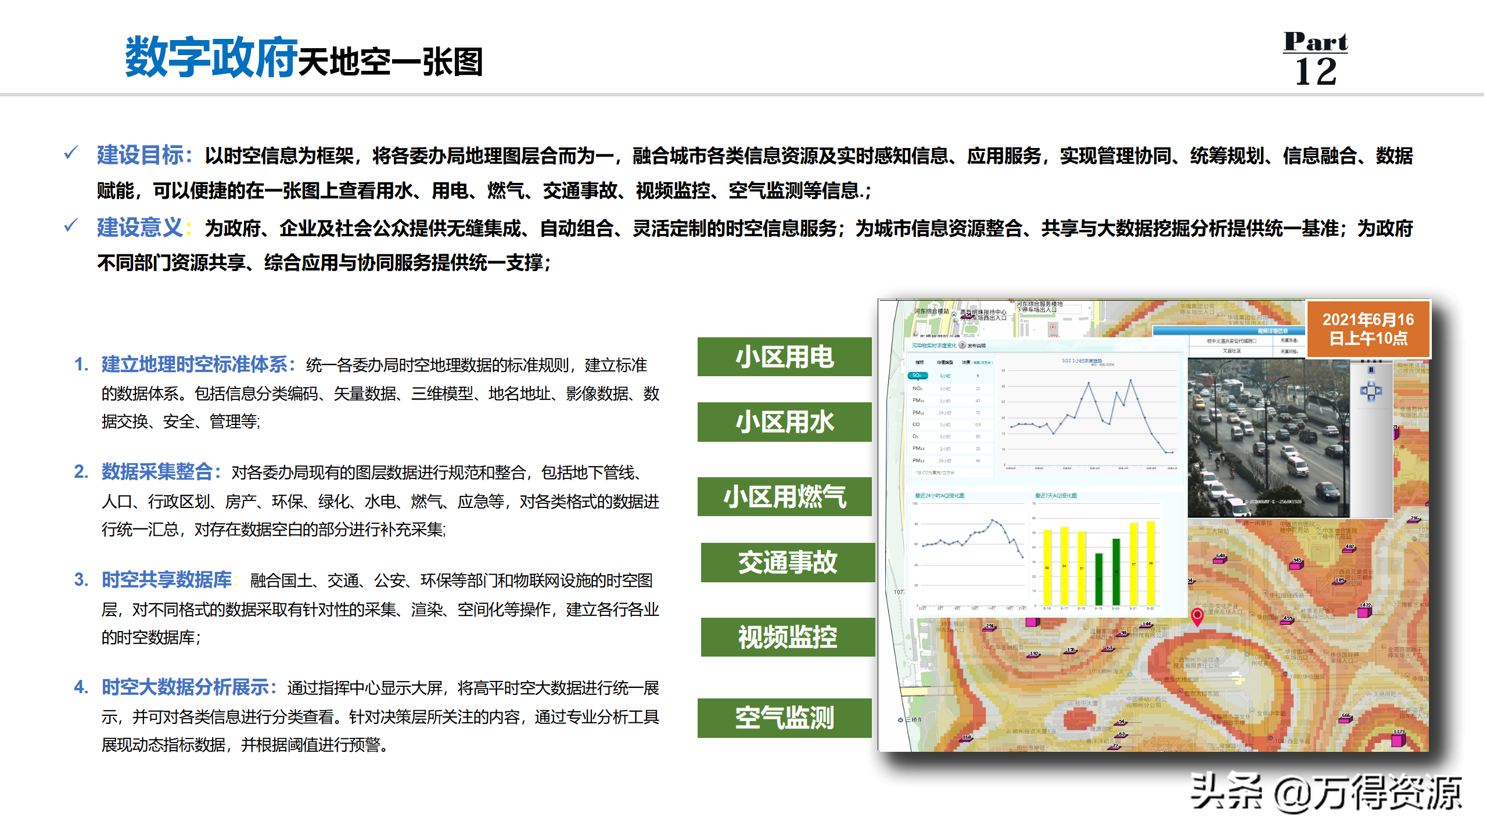Viewport: 1487px width, 836px height.
Task: Select the SO₂ pollutant indicator pill
Action: click(917, 376)
